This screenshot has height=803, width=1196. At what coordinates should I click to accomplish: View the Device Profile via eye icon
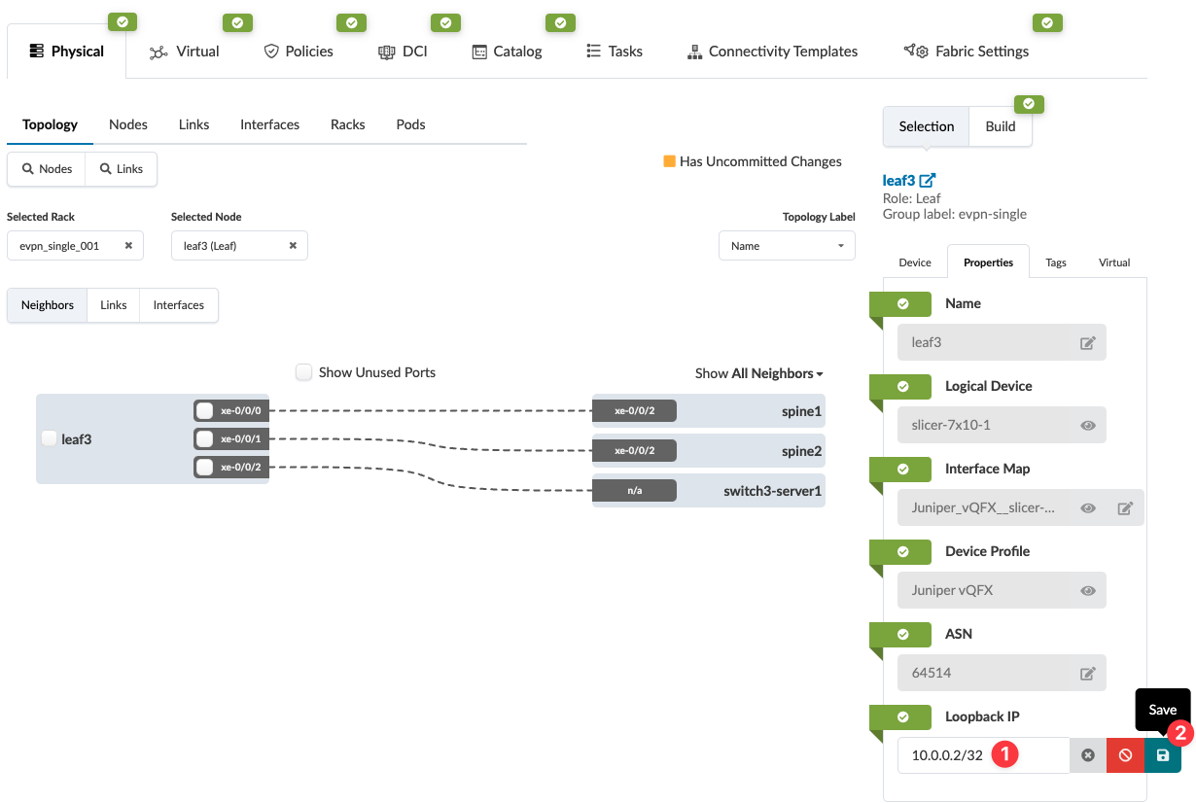[1088, 590]
